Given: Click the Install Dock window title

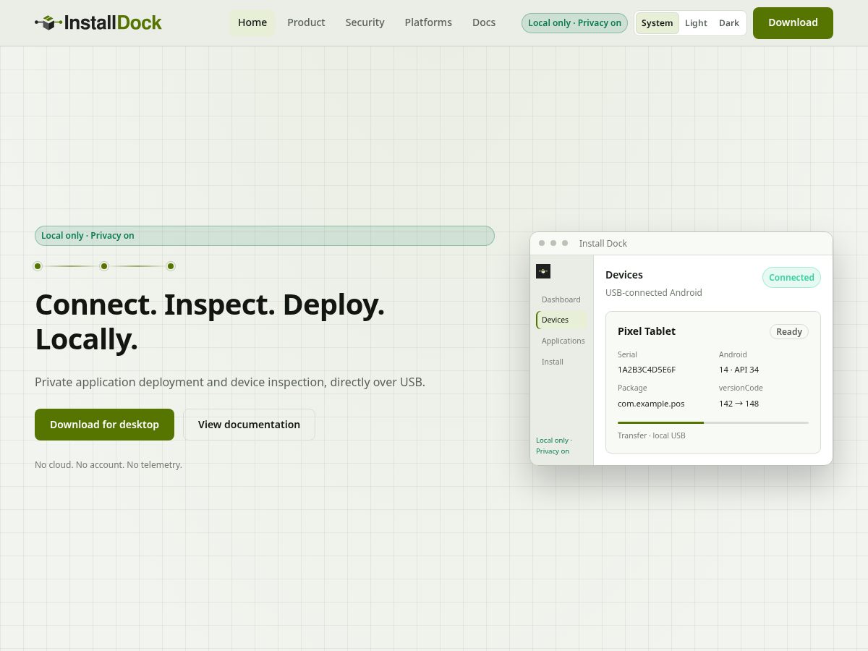Looking at the screenshot, I should point(603,244).
